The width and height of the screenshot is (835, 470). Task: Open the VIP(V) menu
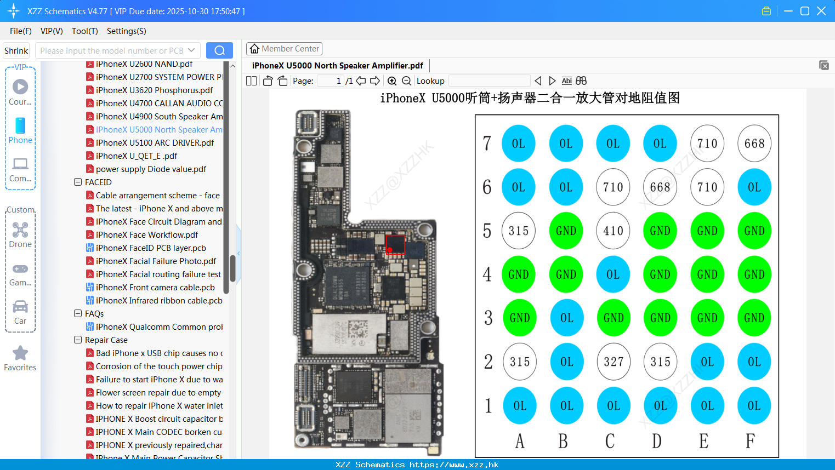coord(52,31)
